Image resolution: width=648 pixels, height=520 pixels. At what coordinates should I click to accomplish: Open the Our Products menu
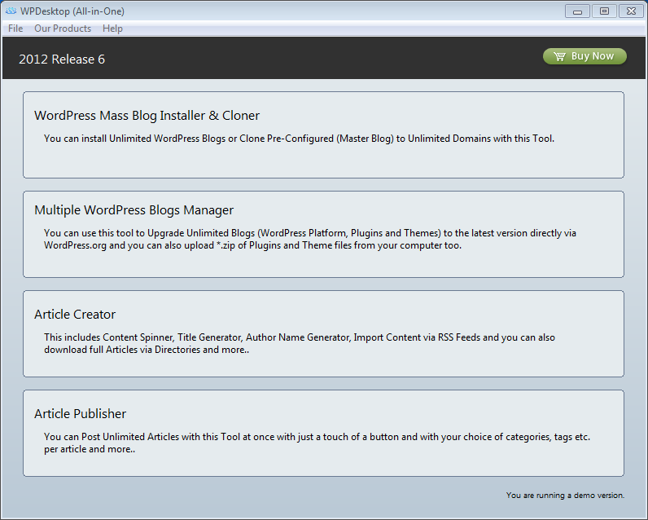(63, 29)
